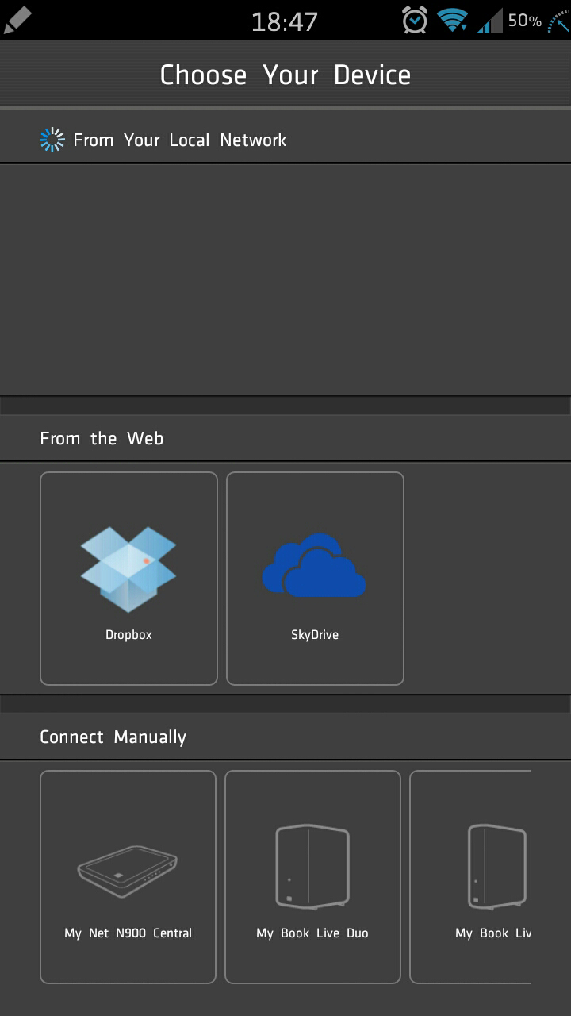
Task: Tap the My Book Live Duo label
Action: coord(312,933)
